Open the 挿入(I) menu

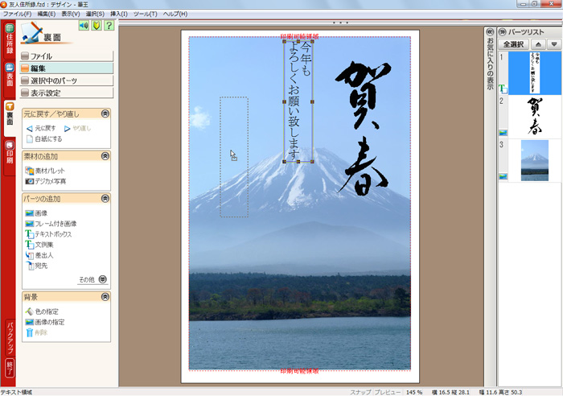[x=117, y=14]
